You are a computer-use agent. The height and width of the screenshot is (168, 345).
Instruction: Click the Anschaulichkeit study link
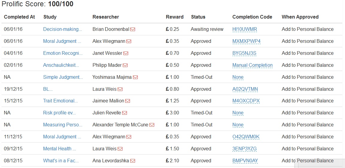61,65
